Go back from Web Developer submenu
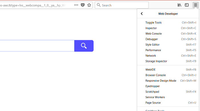 pos(142,14)
